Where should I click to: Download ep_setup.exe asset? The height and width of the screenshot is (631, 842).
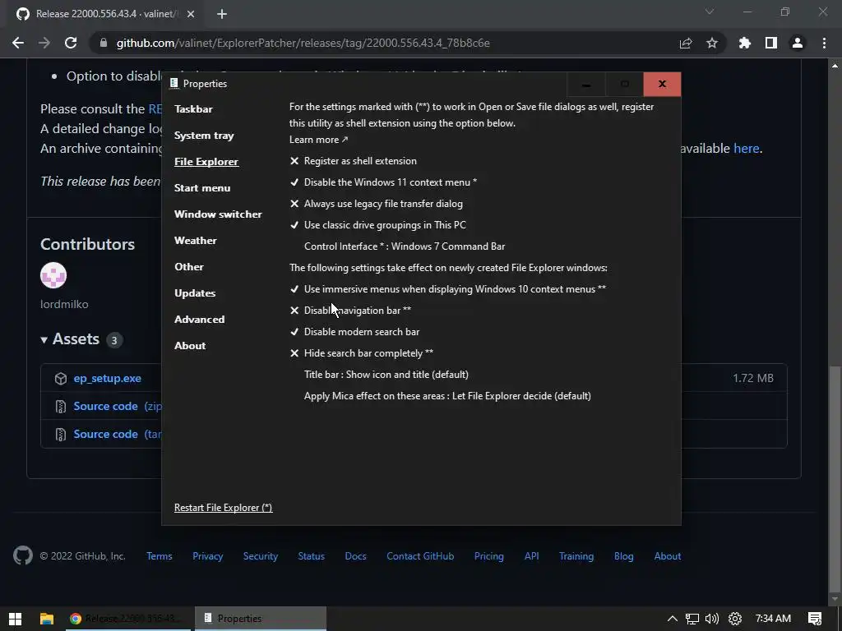pyautogui.click(x=108, y=378)
